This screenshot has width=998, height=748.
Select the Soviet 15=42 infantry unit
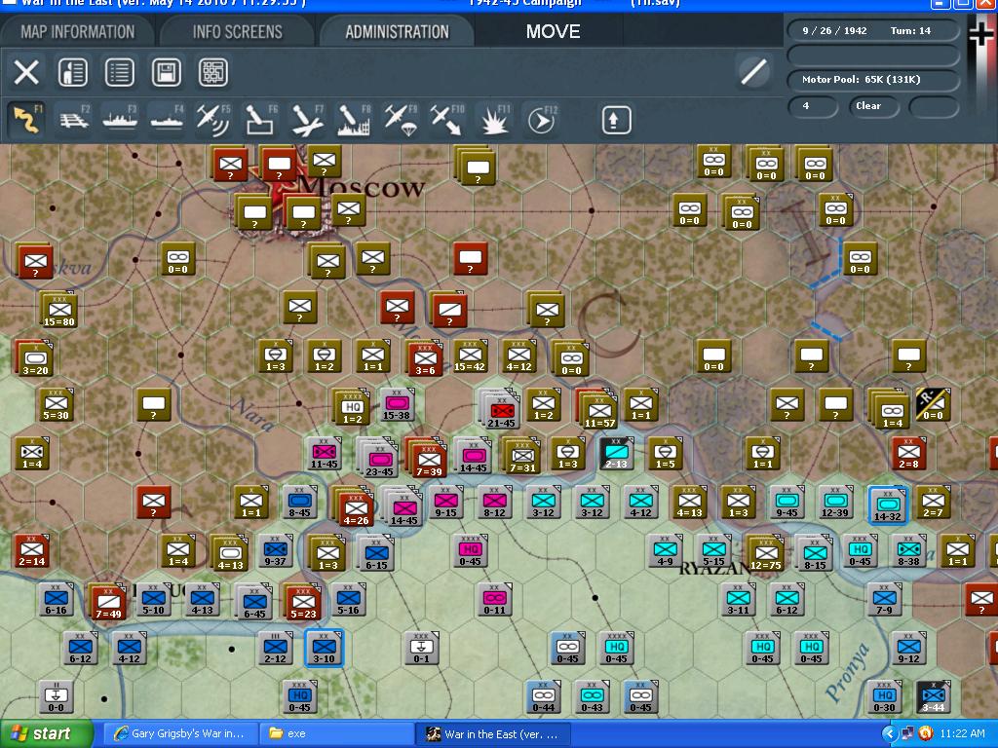click(x=470, y=356)
